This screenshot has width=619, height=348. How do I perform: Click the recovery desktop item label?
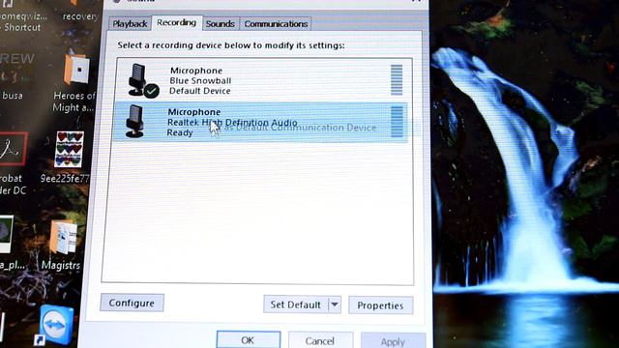(79, 16)
